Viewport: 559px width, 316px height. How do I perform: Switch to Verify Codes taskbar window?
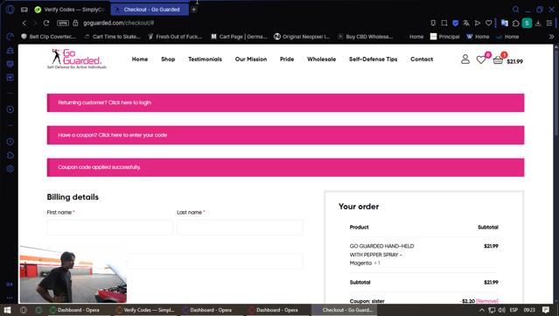click(146, 310)
